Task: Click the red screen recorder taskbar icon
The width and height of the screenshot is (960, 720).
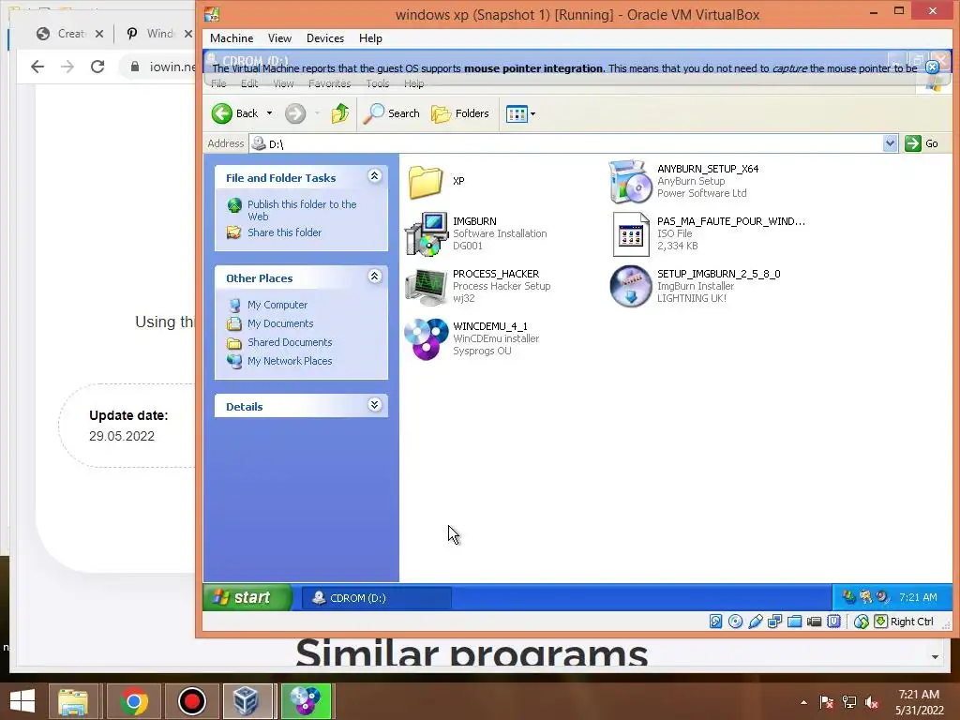Action: pos(191,701)
